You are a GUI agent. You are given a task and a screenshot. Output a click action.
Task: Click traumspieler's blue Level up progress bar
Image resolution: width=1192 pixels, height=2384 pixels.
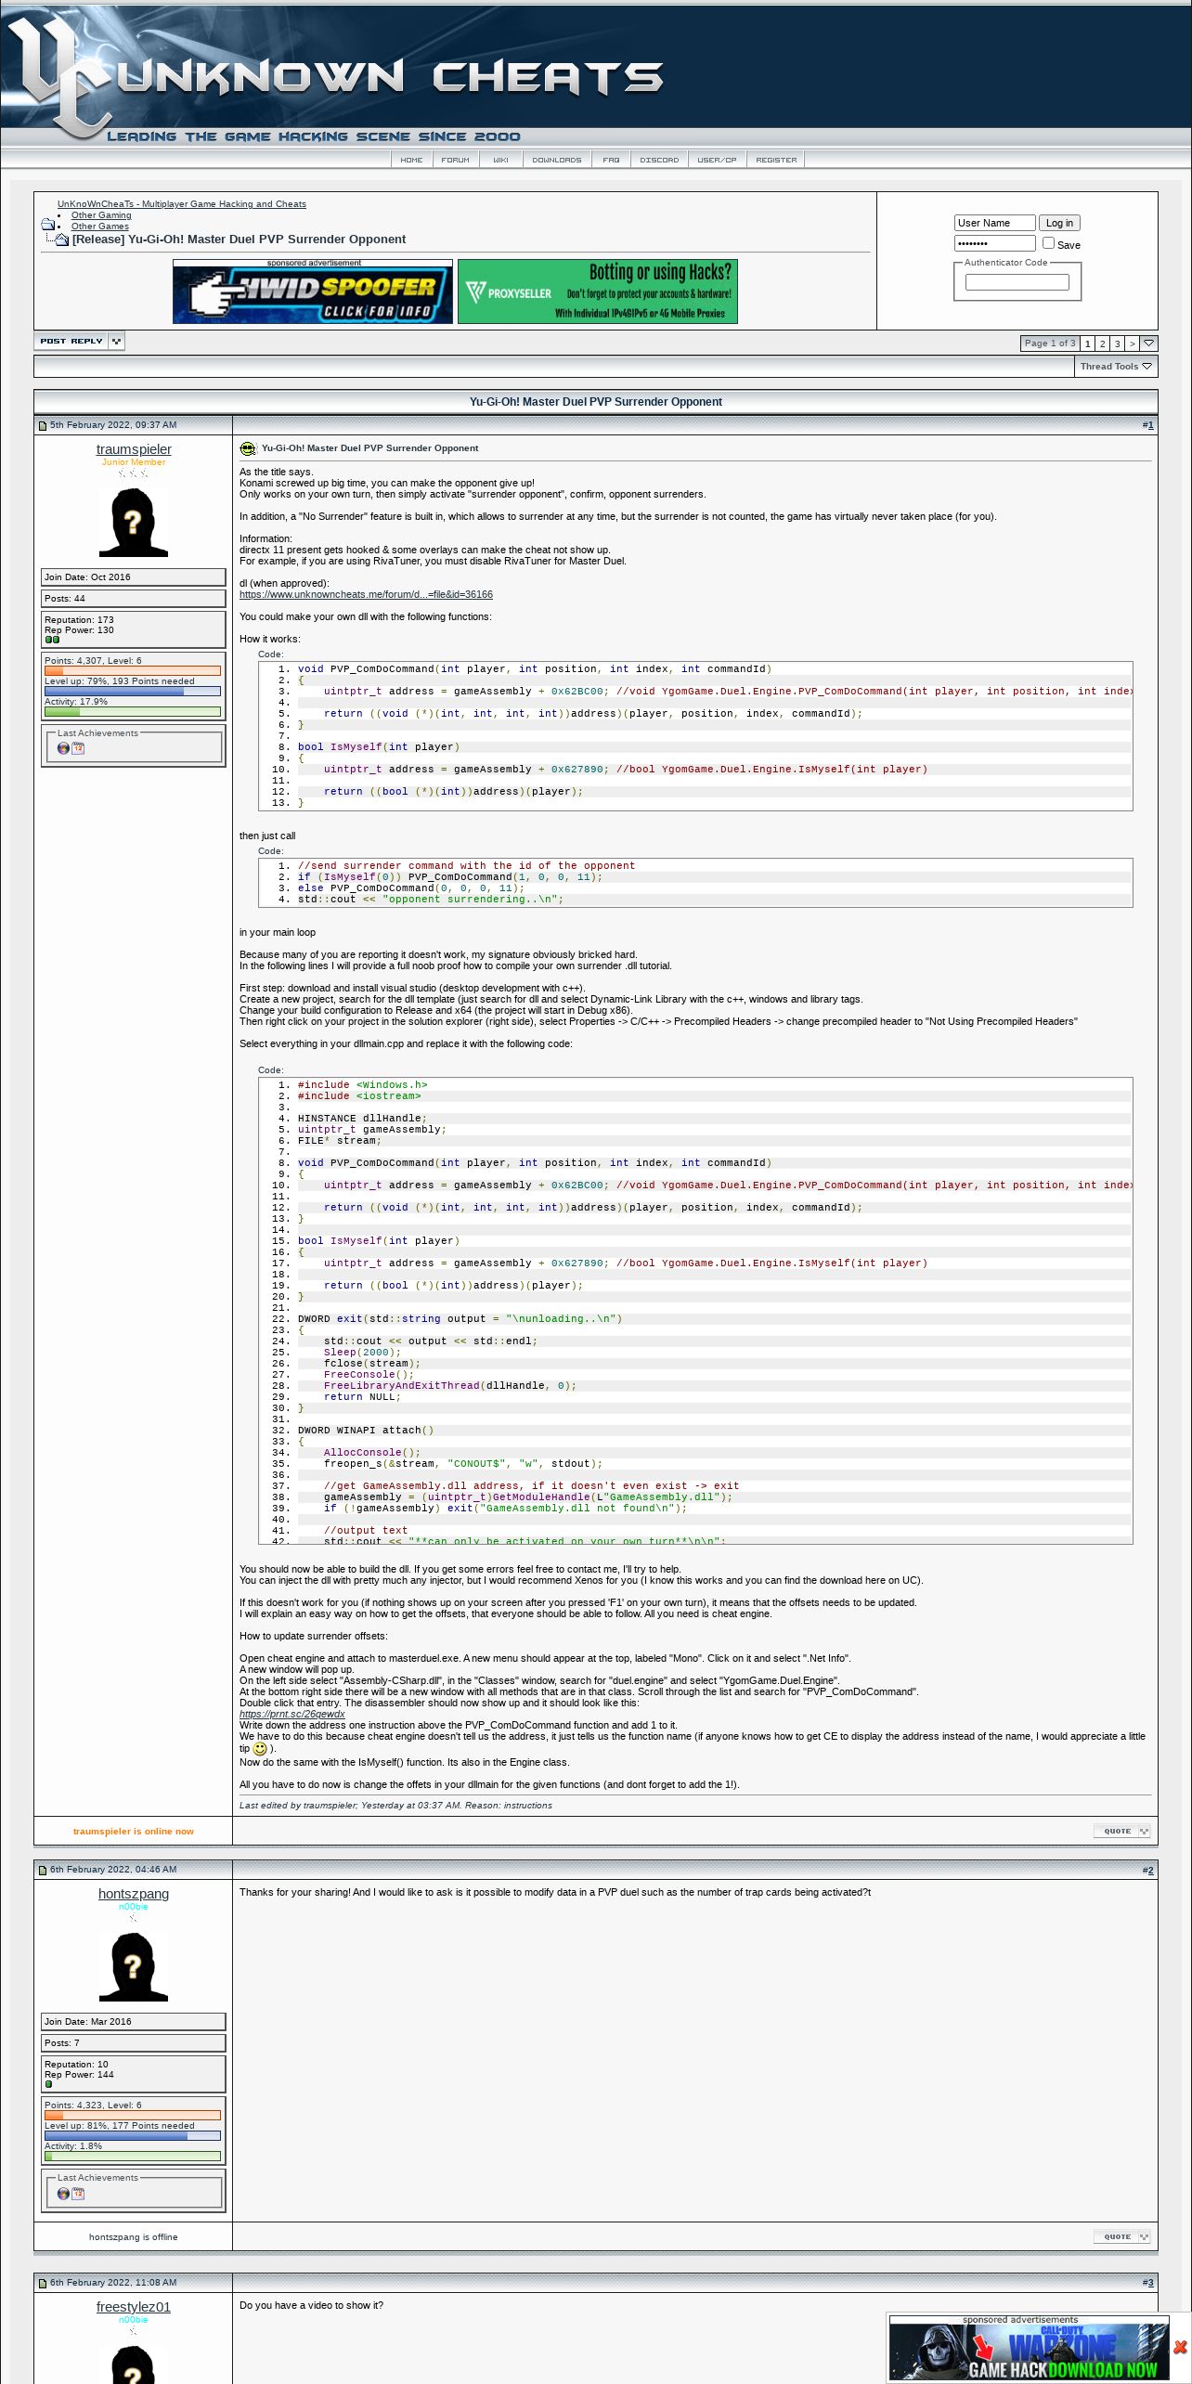point(133,692)
